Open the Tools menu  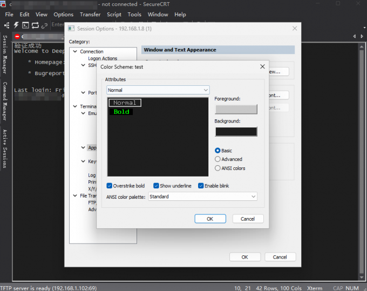[134, 14]
